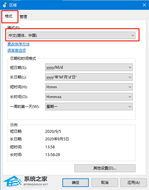Open the 中文(简体，中国) format dropdown

[71, 36]
